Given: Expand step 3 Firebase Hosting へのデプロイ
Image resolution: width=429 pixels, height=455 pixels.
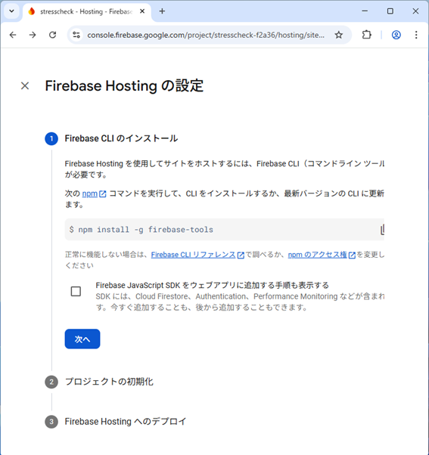Looking at the screenshot, I should pos(125,421).
